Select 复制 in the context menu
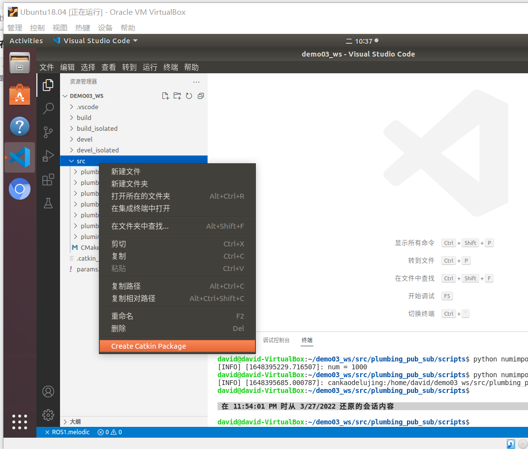528x449 pixels. pos(178,256)
